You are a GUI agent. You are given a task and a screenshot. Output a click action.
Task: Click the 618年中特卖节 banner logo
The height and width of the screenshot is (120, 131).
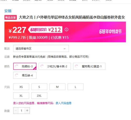click(110, 32)
